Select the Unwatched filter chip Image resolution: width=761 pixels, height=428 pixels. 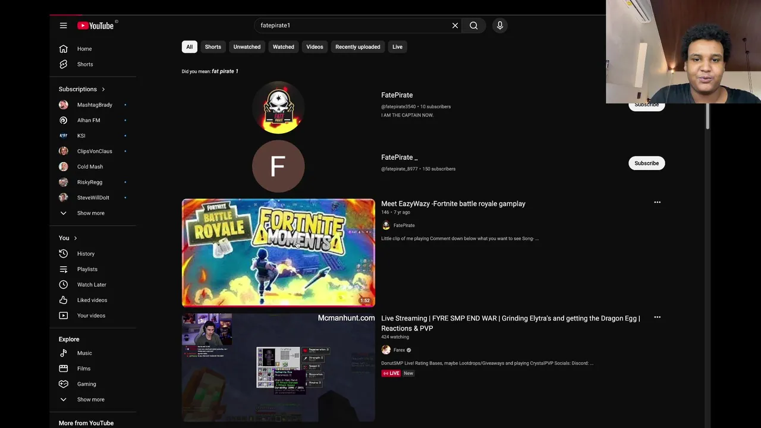click(x=247, y=47)
